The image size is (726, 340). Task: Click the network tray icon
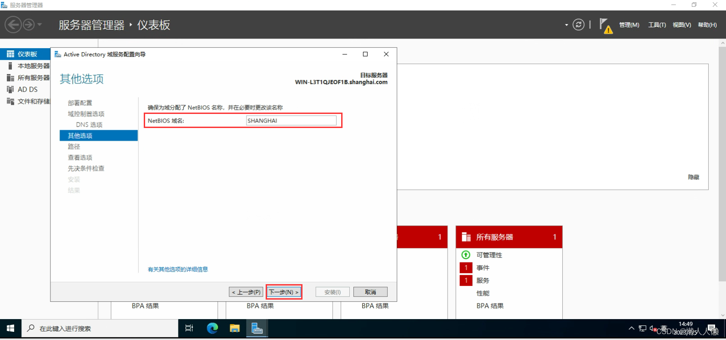[x=642, y=328]
